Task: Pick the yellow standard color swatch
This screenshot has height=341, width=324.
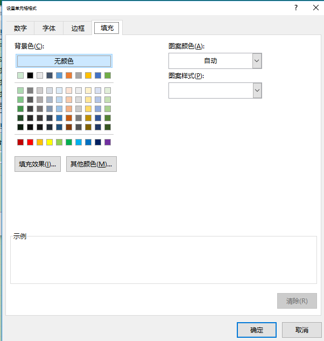Action: point(50,142)
